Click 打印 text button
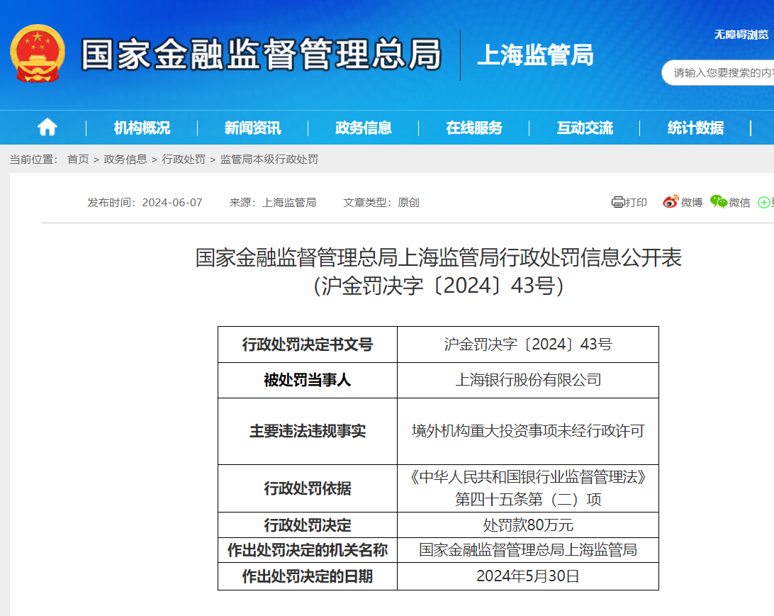The image size is (774, 616). pyautogui.click(x=636, y=202)
